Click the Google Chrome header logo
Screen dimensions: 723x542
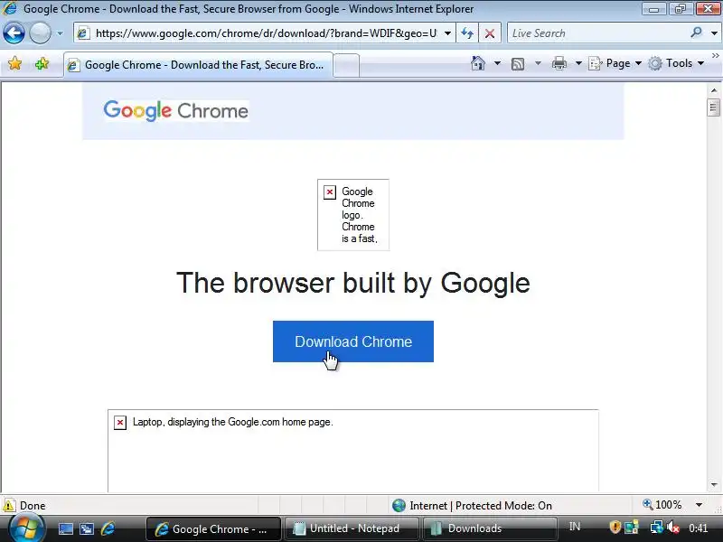click(175, 110)
